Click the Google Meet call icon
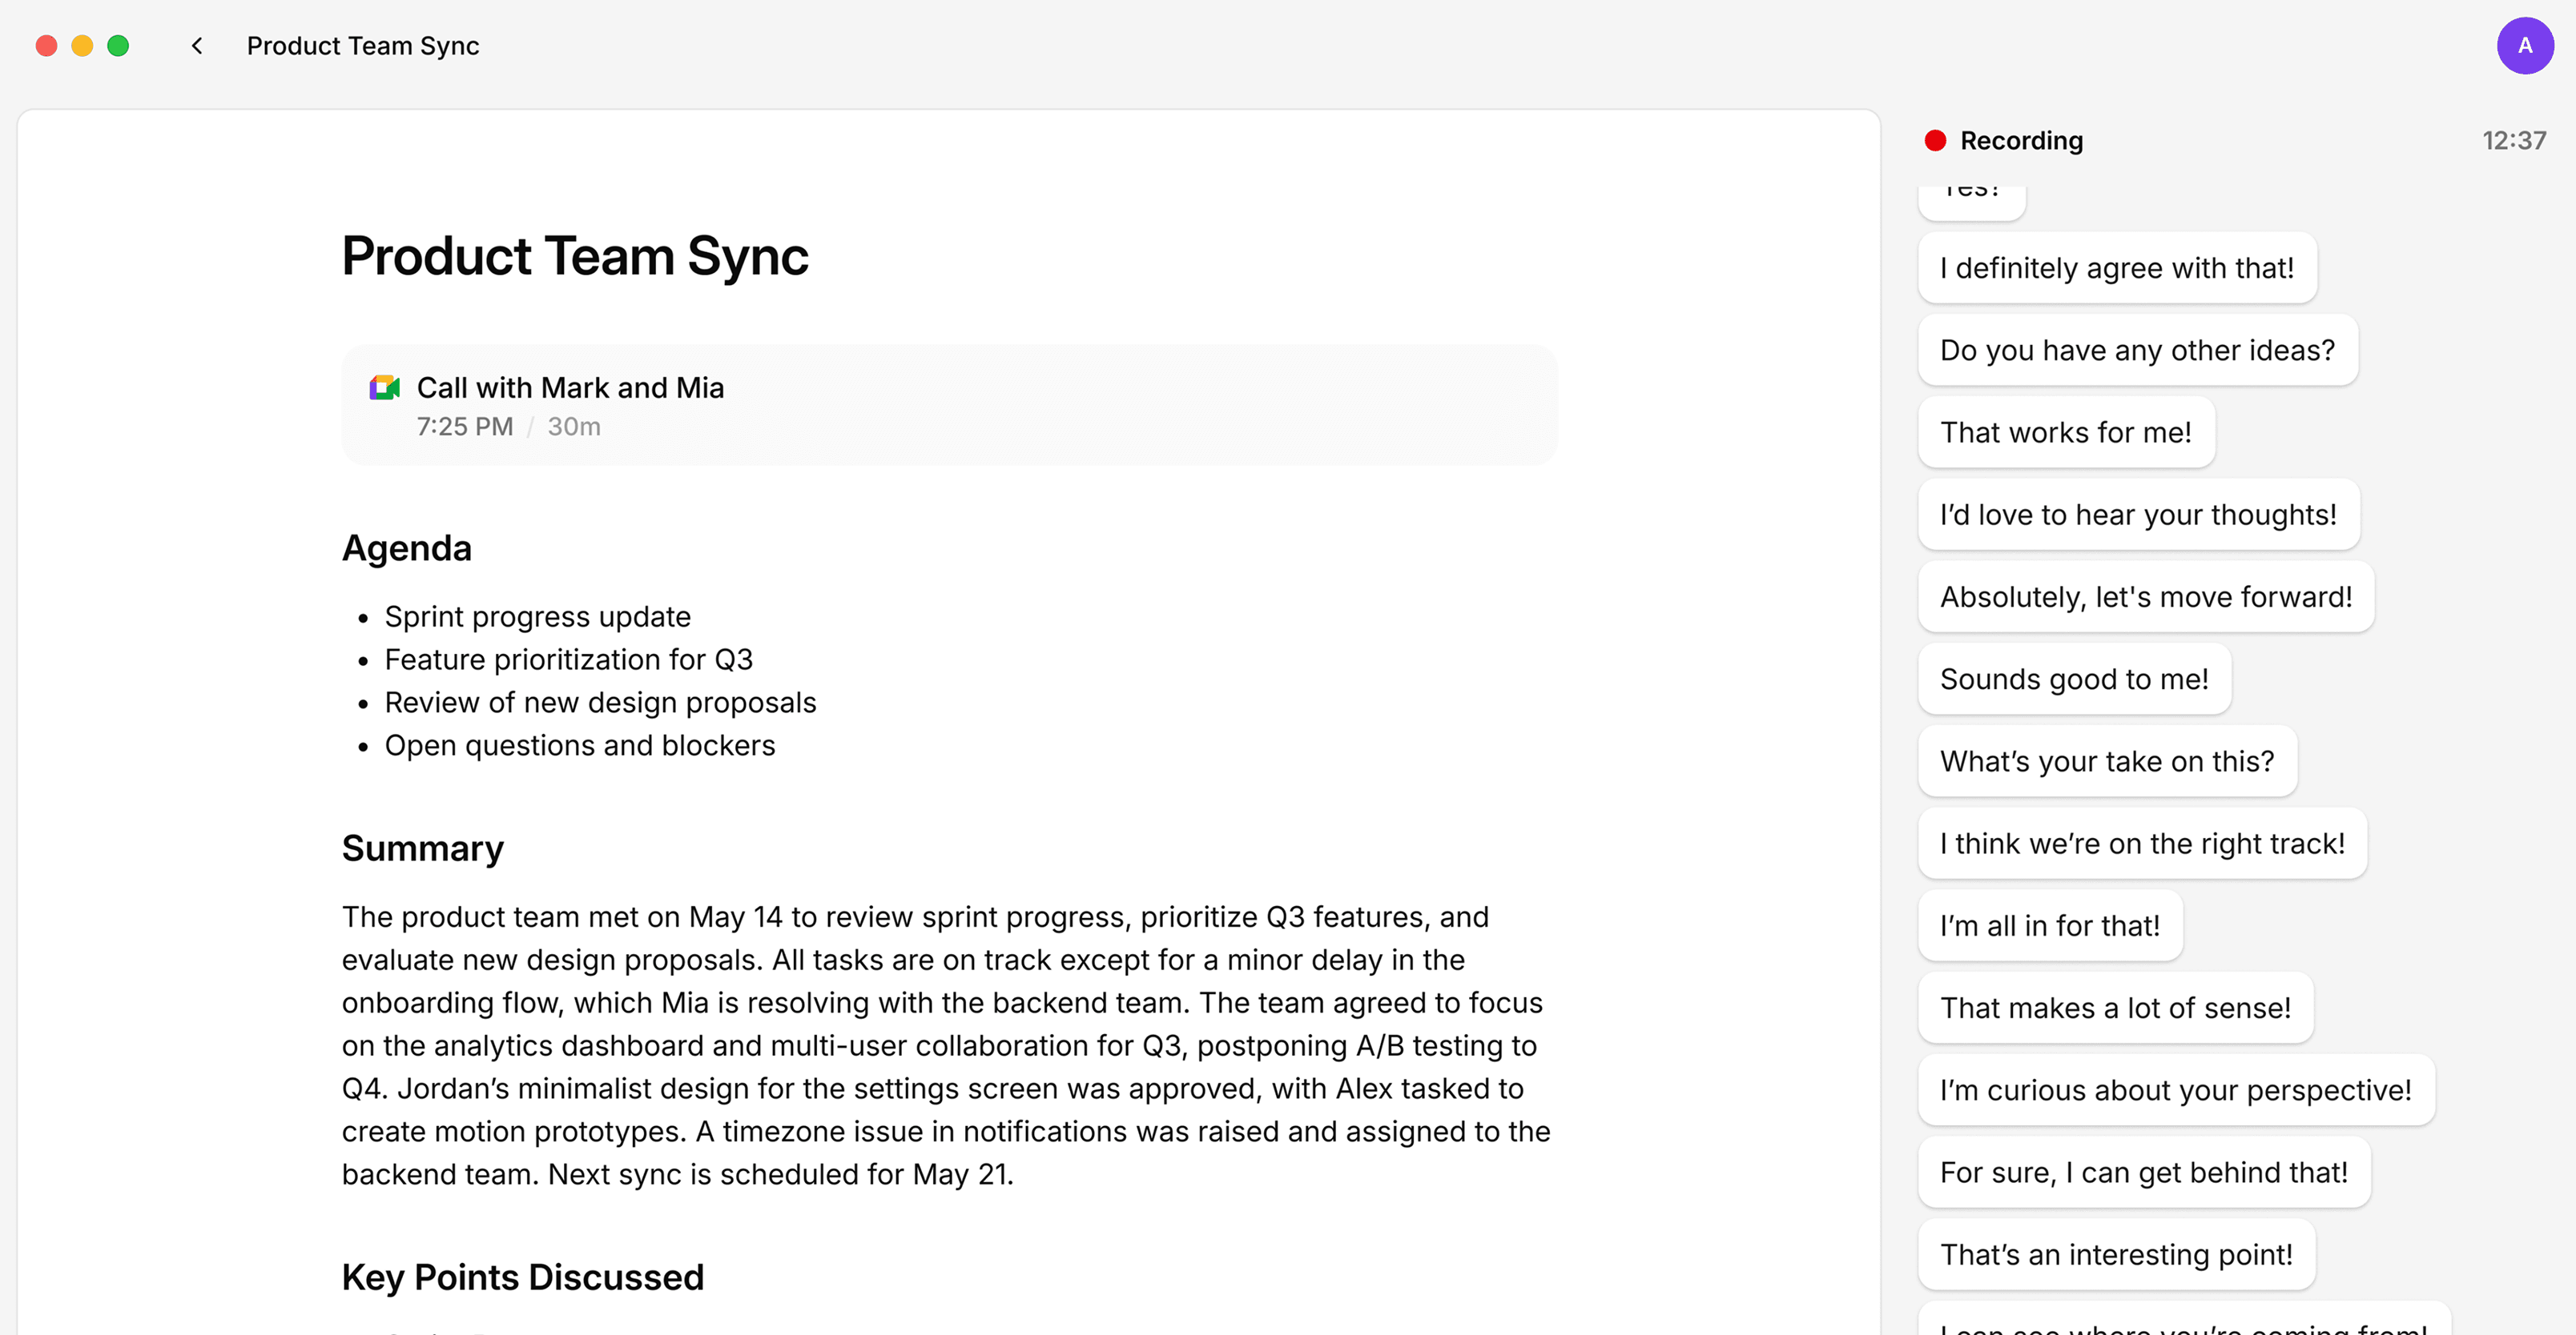Image resolution: width=2576 pixels, height=1335 pixels. [x=384, y=387]
